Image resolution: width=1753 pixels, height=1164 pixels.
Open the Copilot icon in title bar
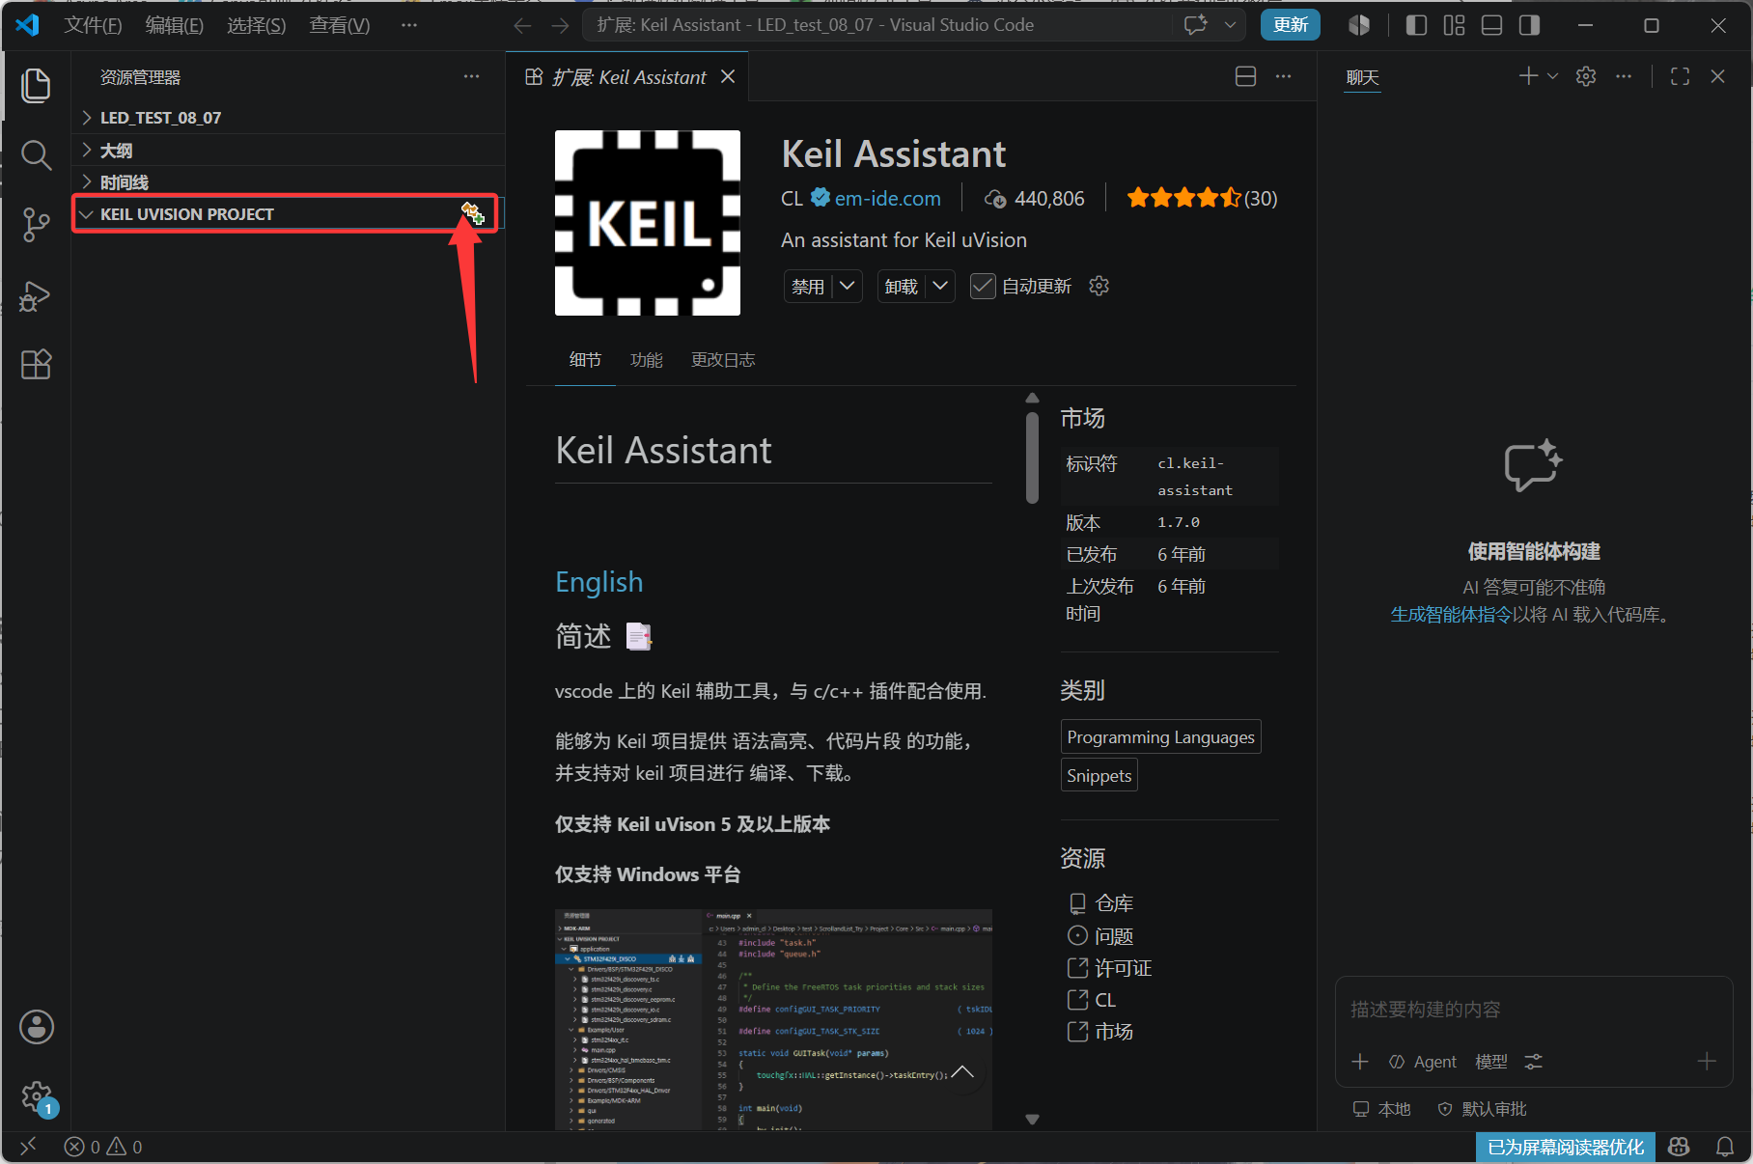click(x=1359, y=25)
